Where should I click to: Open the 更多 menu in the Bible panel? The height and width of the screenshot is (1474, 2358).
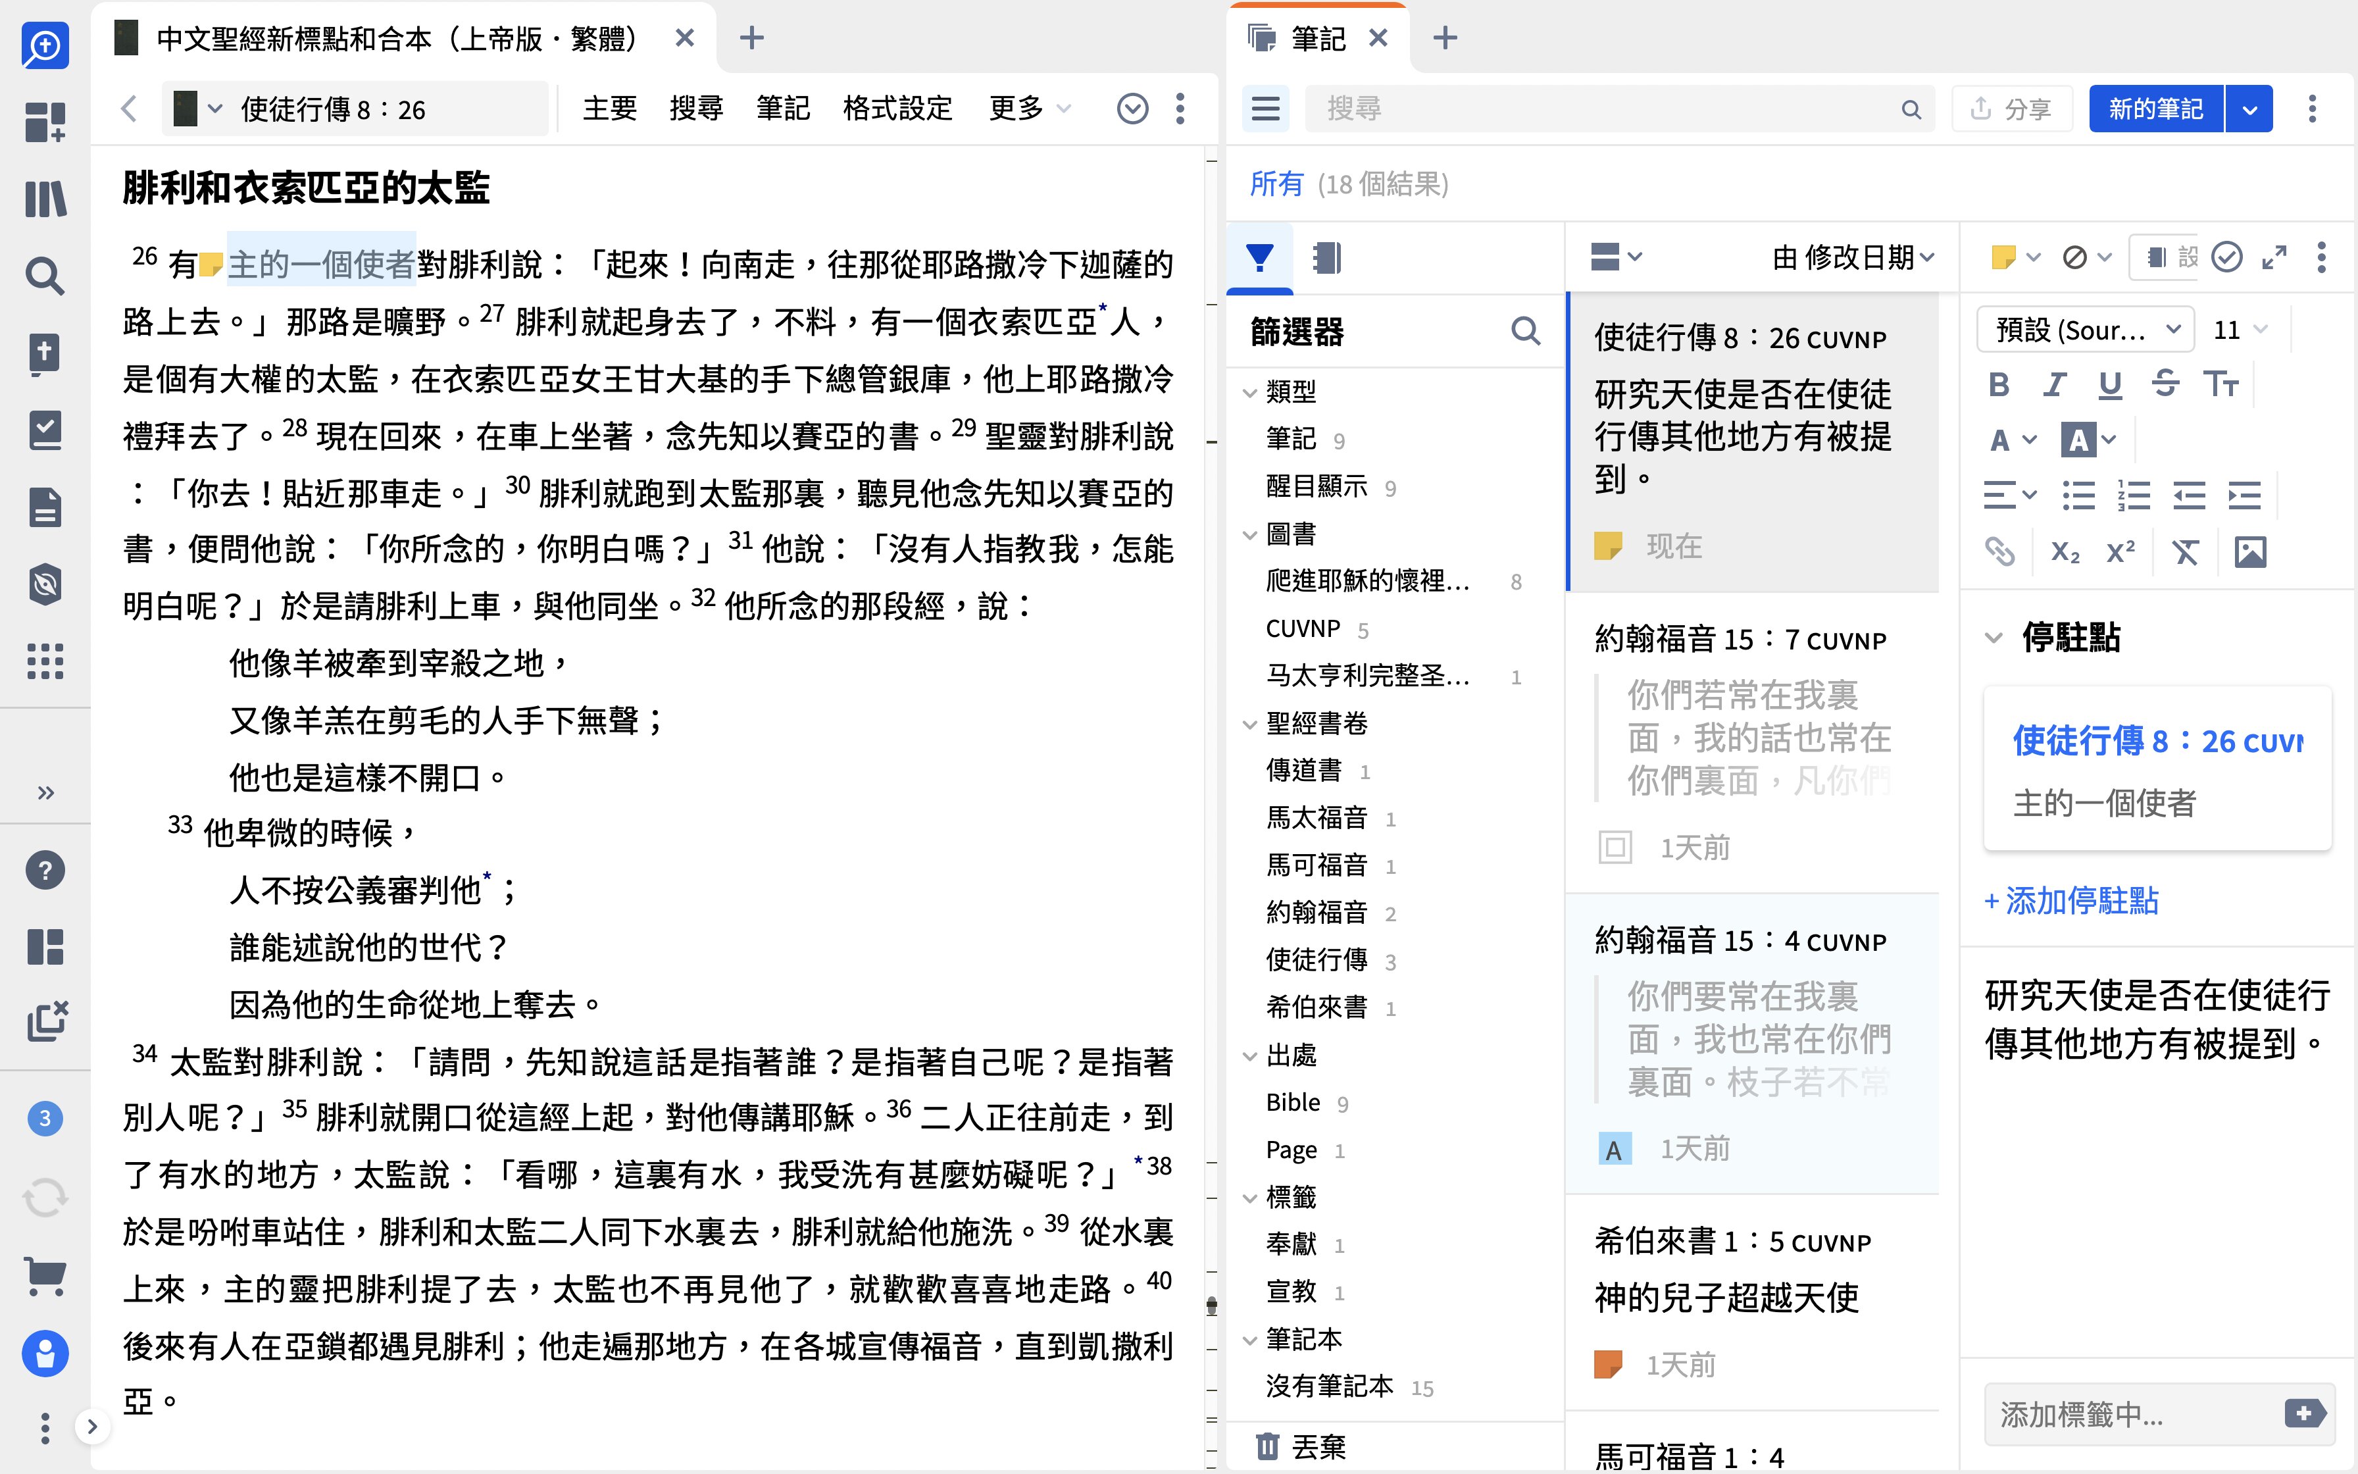[x=1029, y=108]
